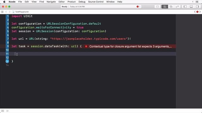Open the Xcode application menu
The image size is (202, 113).
pyautogui.click(x=12, y=2)
